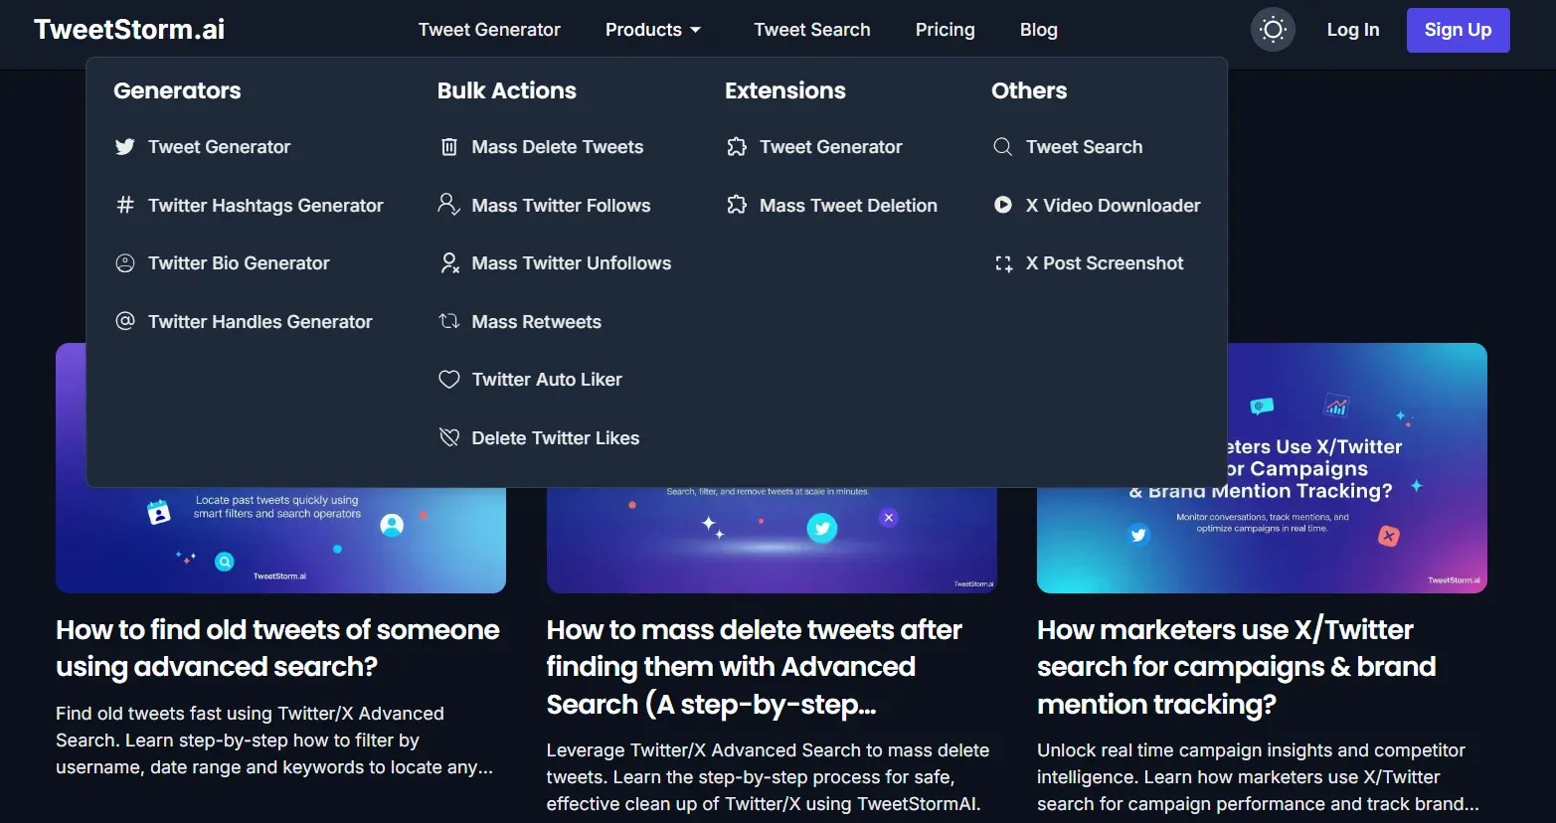Select the @ icon for Twitter Handles Generator
The image size is (1556, 823).
click(x=124, y=321)
